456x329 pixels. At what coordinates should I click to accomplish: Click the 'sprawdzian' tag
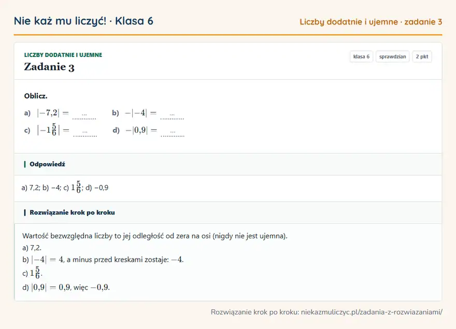[x=392, y=56]
